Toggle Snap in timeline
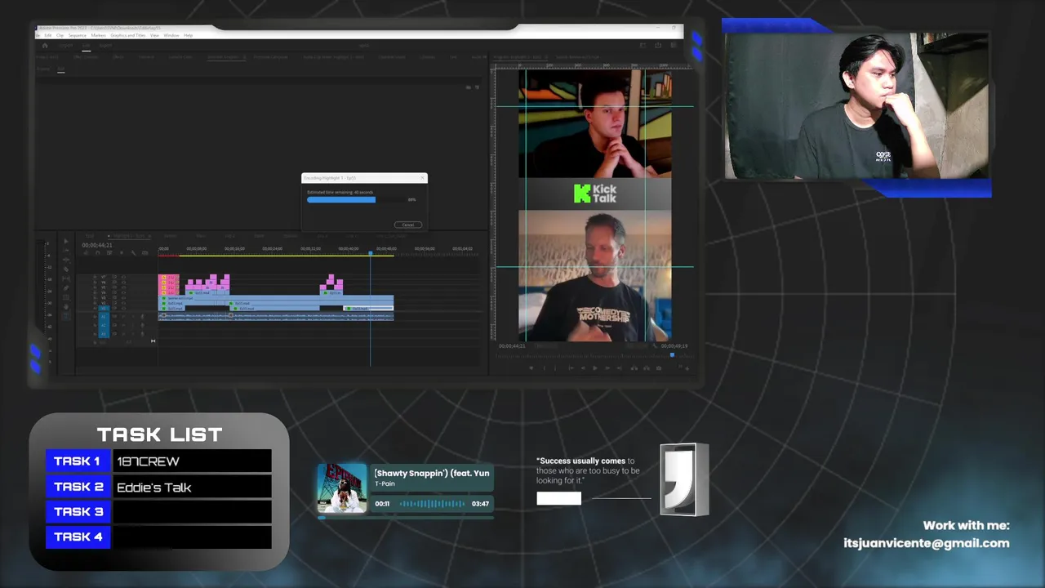This screenshot has width=1045, height=588. [x=98, y=252]
